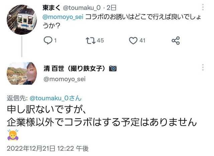Open 清 百世 profile picture

tap(22, 73)
